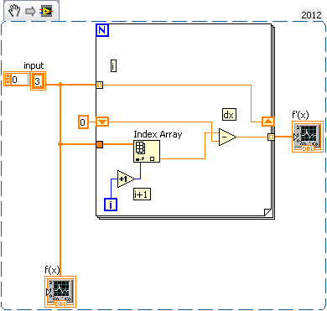Click the auto-indexing input tunnel
Image resolution: width=327 pixels, height=311 pixels.
click(100, 85)
